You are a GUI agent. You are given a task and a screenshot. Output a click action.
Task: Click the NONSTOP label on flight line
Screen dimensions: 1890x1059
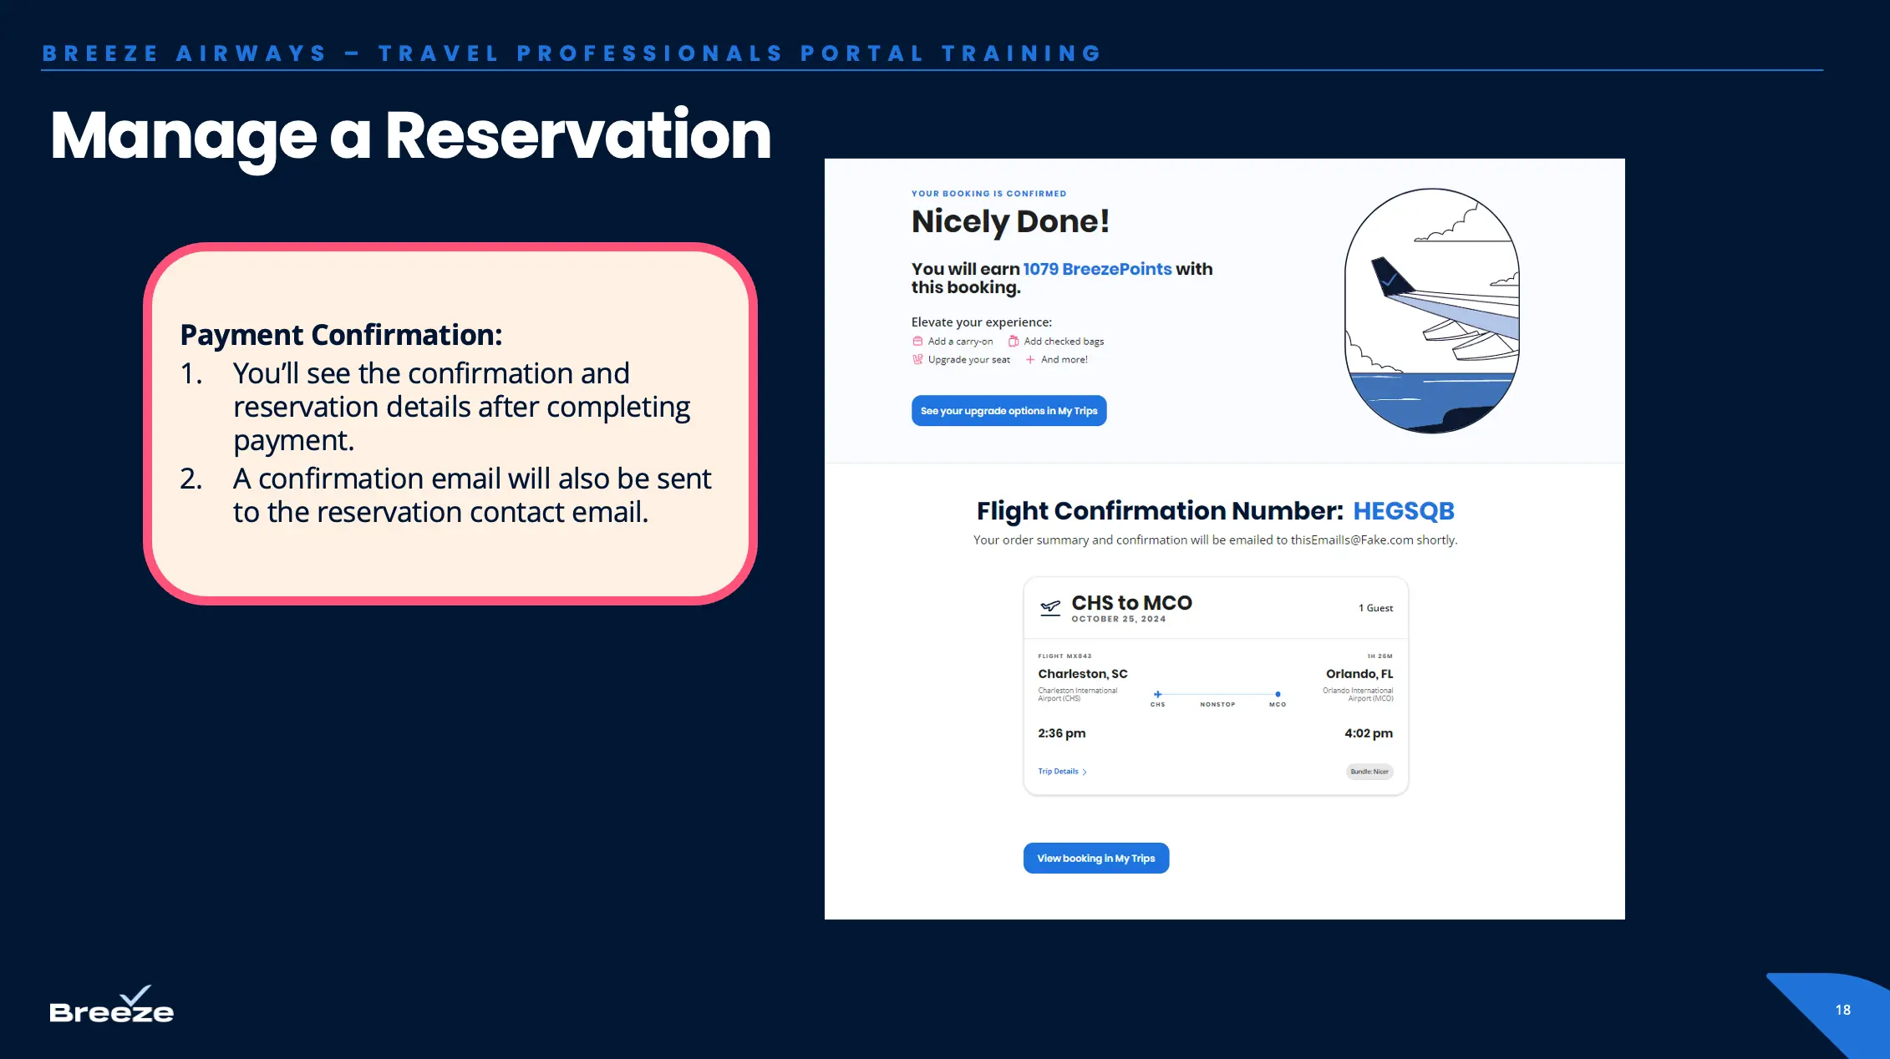point(1217,705)
